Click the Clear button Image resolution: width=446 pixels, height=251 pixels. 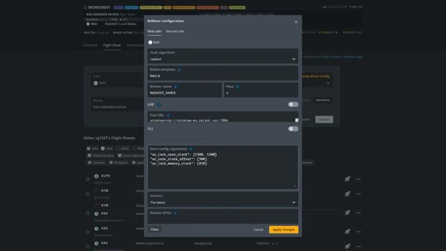tap(155, 229)
